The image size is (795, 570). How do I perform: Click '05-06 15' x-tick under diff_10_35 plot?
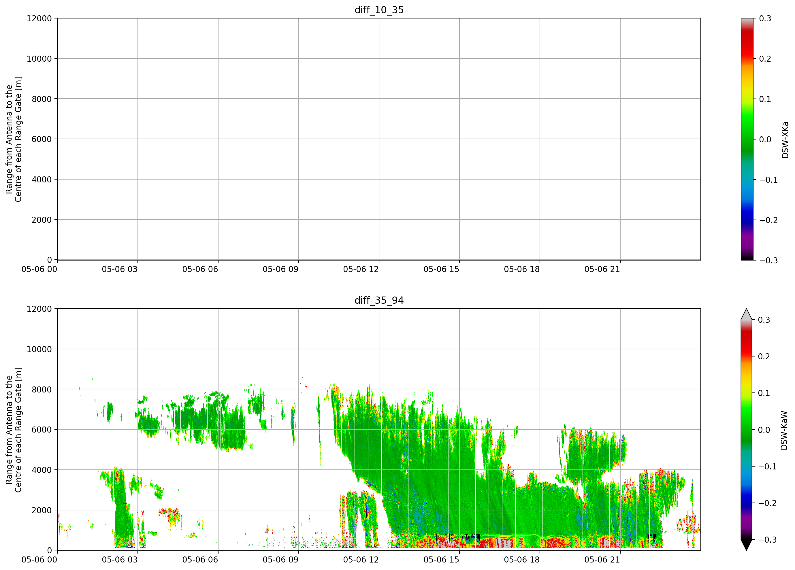coord(441,269)
